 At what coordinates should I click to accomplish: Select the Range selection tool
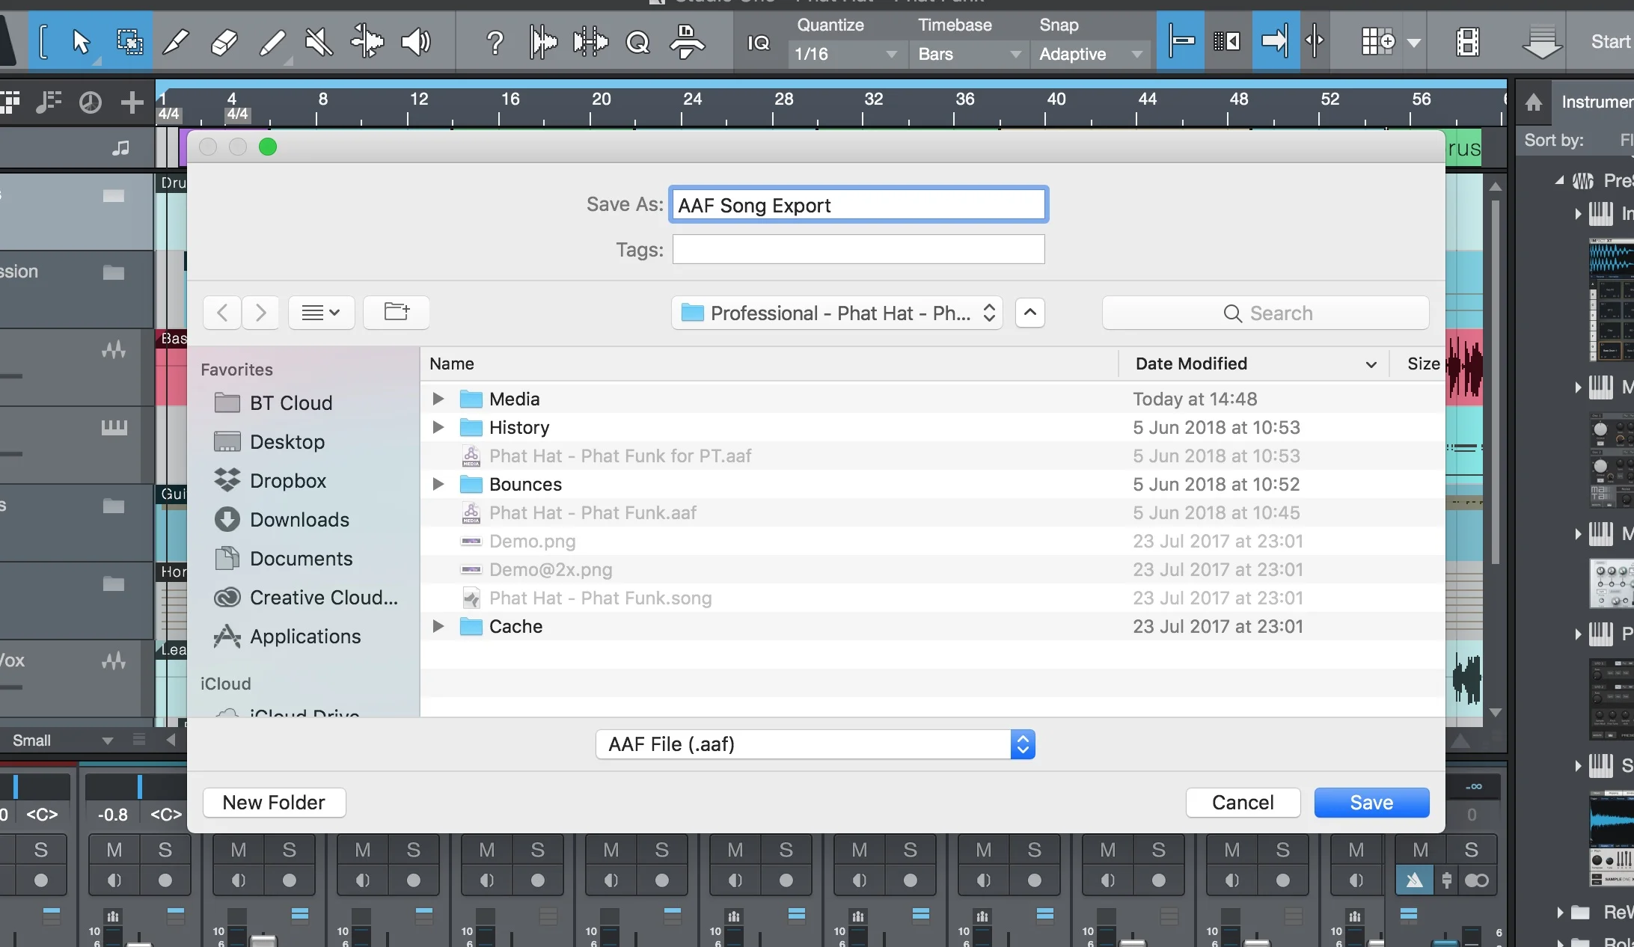[x=129, y=42]
